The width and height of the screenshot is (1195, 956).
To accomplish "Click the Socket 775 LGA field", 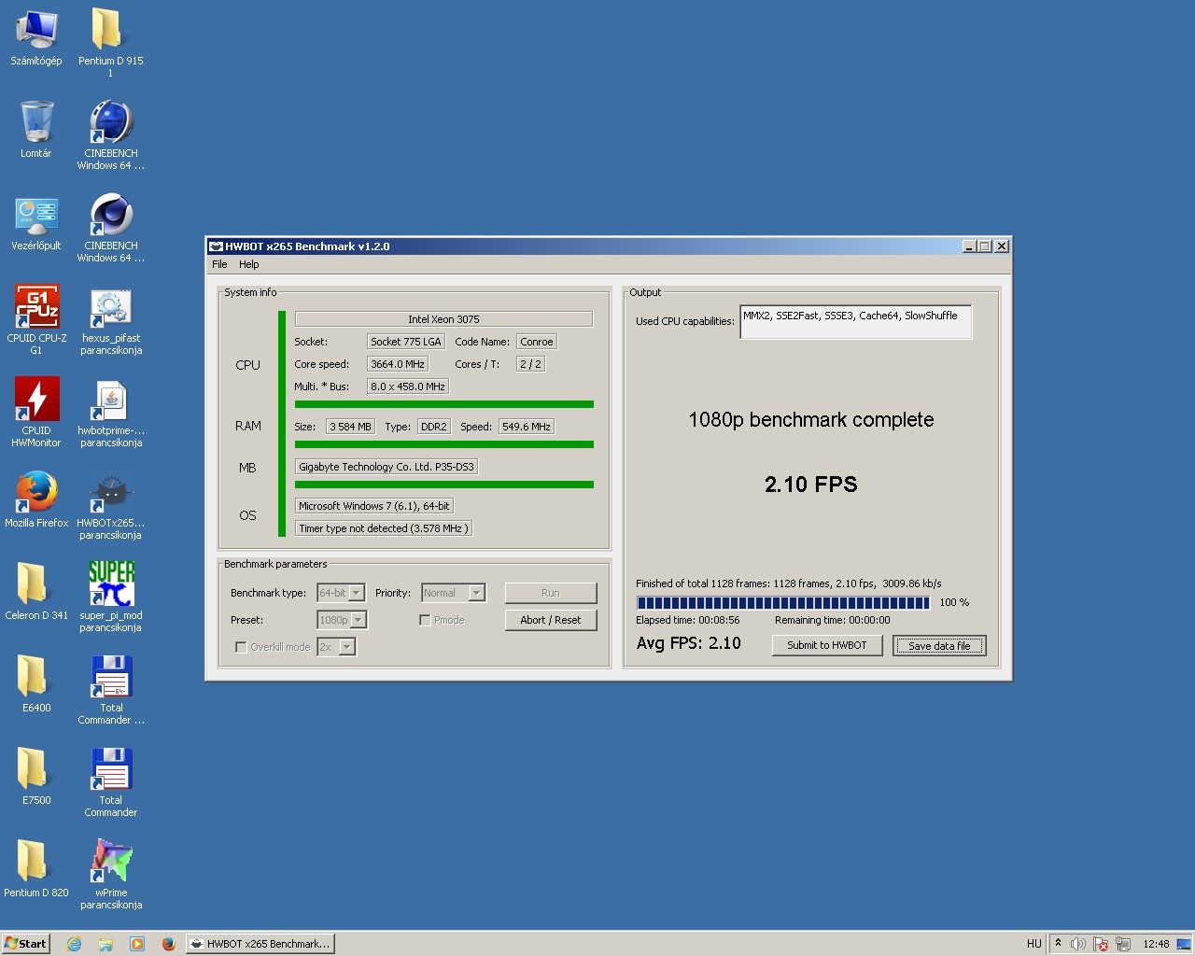I will 406,342.
